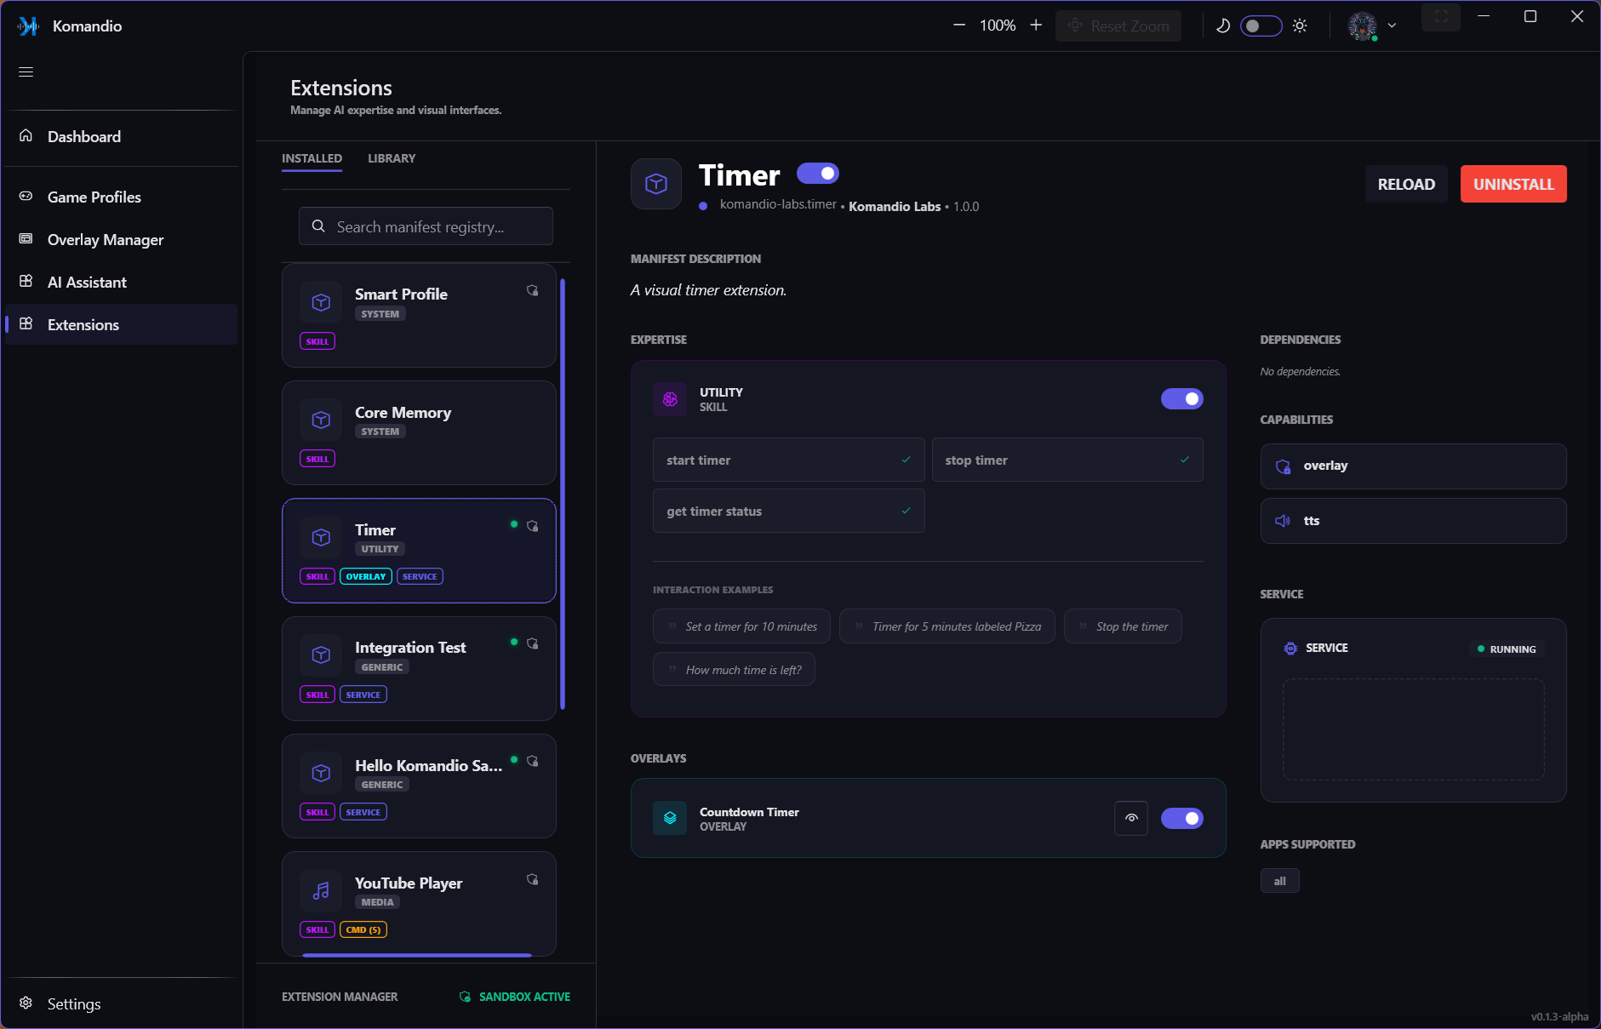This screenshot has width=1601, height=1029.
Task: Switch to the LIBRARY tab
Action: (391, 158)
